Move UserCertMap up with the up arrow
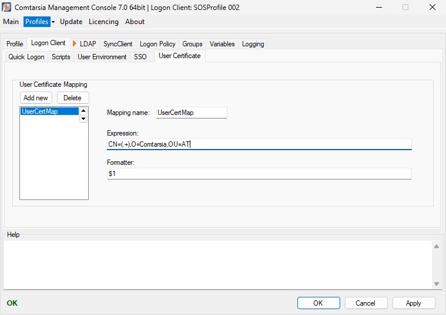Screen dimensions: 446x315 point(83,111)
